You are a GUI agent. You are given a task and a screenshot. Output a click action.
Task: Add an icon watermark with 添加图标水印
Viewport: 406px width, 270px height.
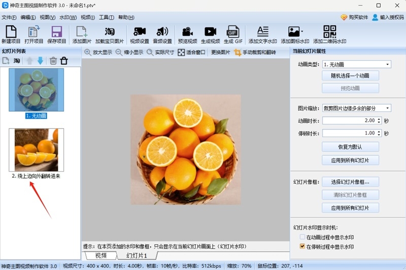coord(295,34)
